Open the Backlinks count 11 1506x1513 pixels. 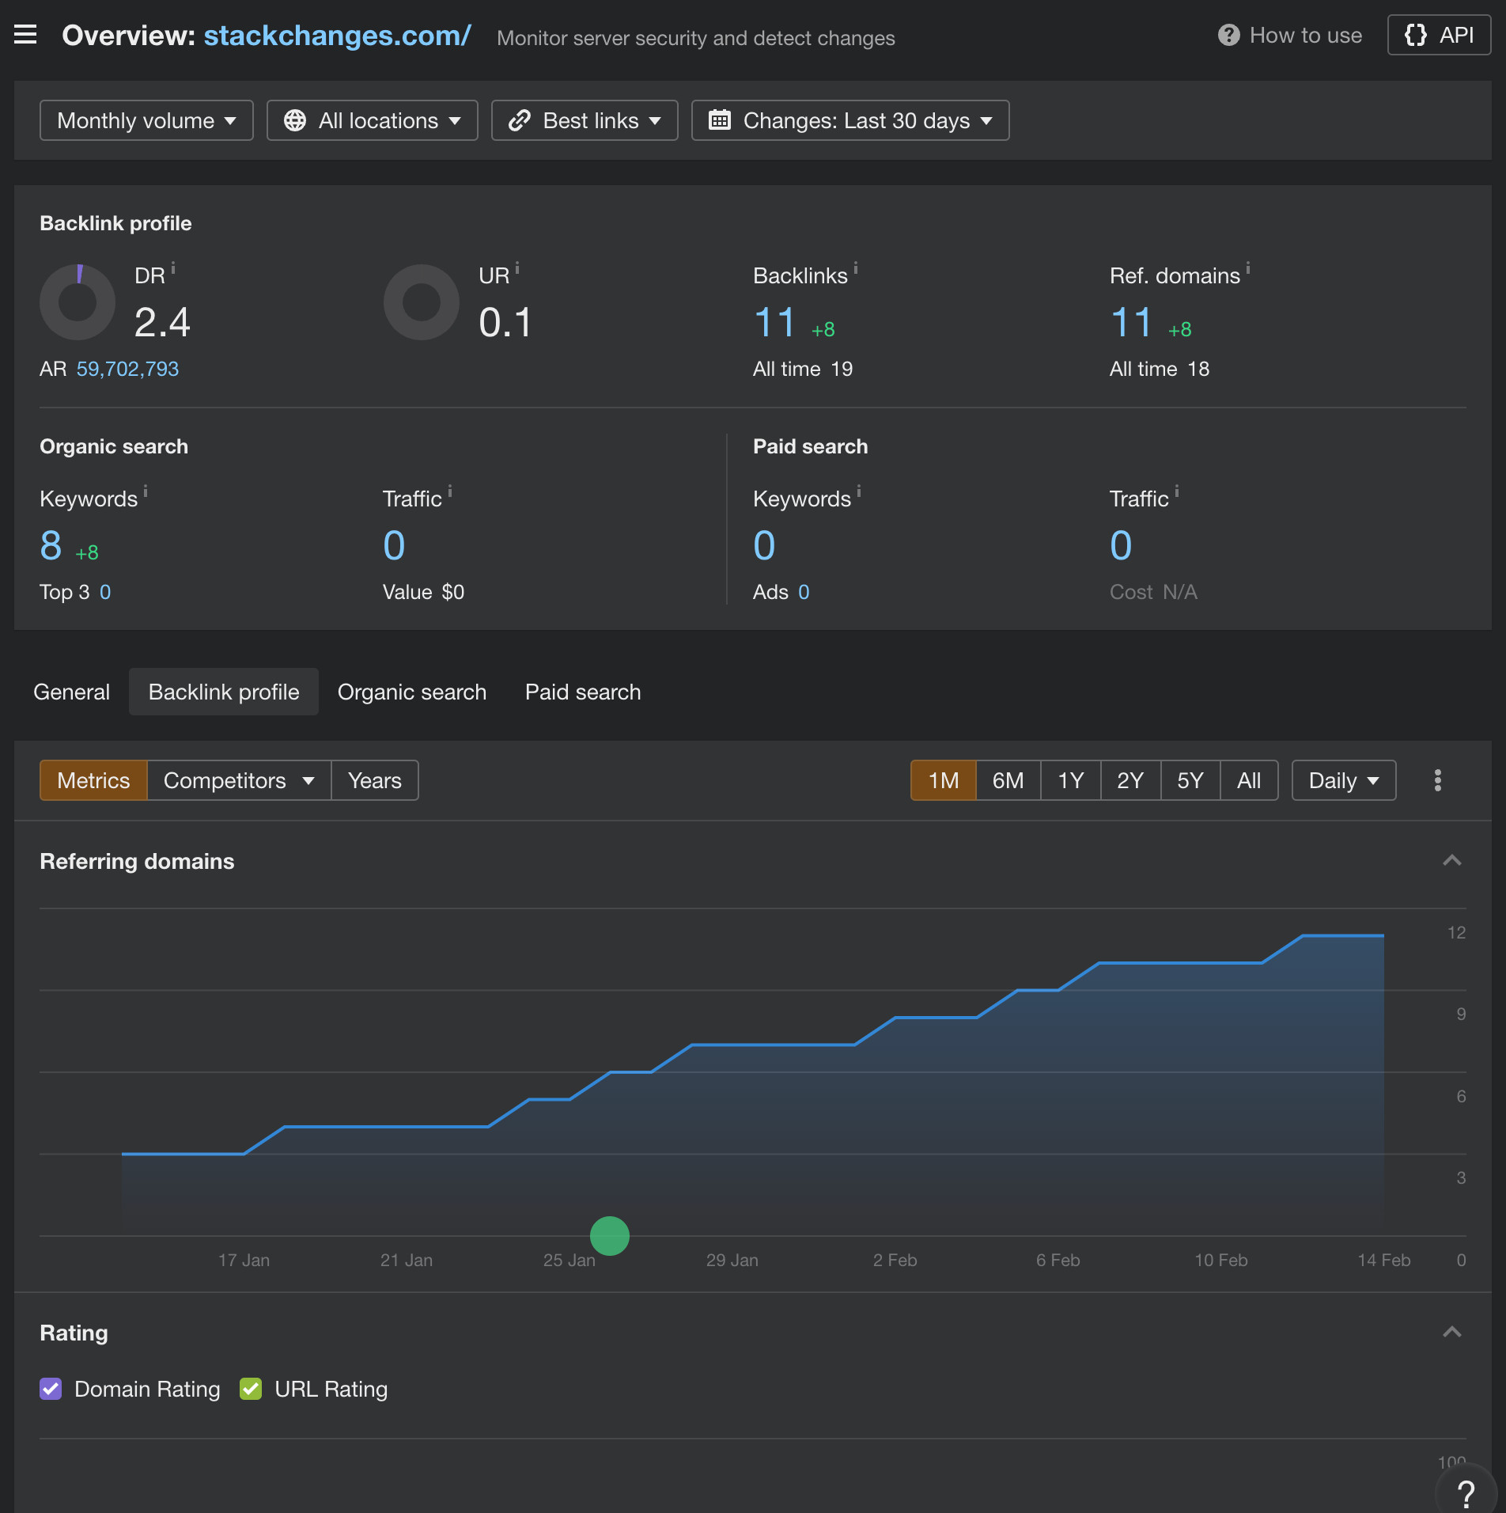(774, 323)
